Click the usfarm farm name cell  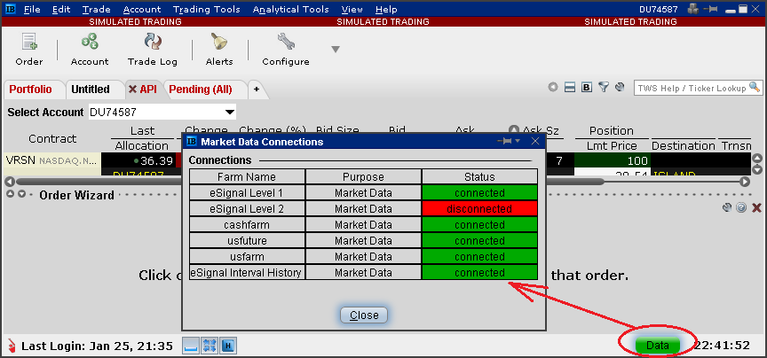[247, 256]
